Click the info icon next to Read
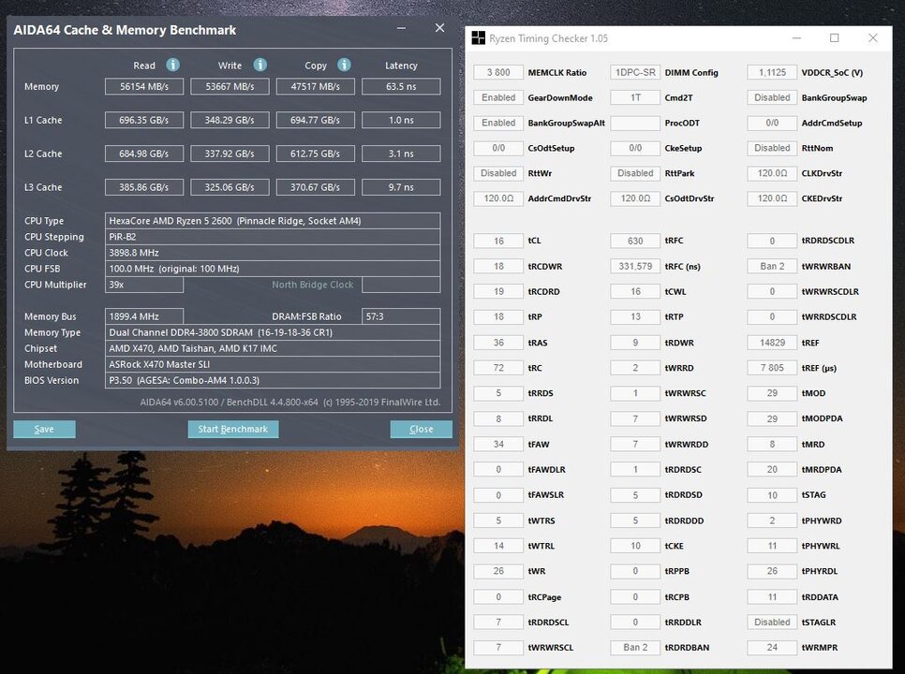 click(x=172, y=66)
